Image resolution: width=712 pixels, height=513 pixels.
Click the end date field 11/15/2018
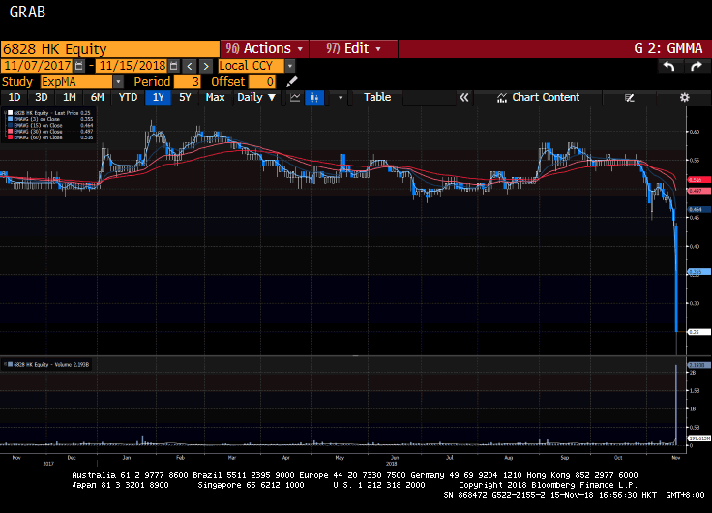pos(132,66)
